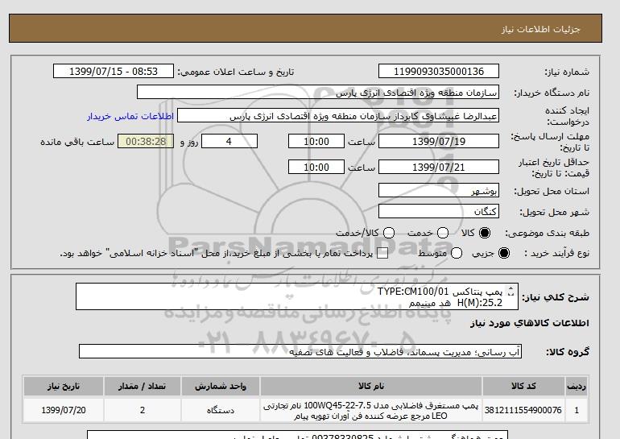The width and height of the screenshot is (620, 439).
Task: Click the time 10:00 beside 1399/07/21
Action: click(316, 167)
